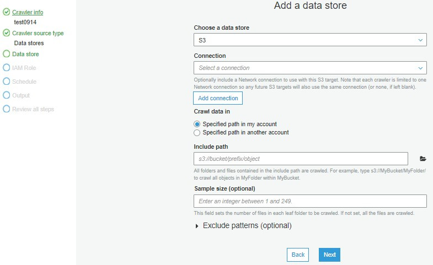Click the Review all steps circle icon
The height and width of the screenshot is (265, 433).
tap(7, 109)
